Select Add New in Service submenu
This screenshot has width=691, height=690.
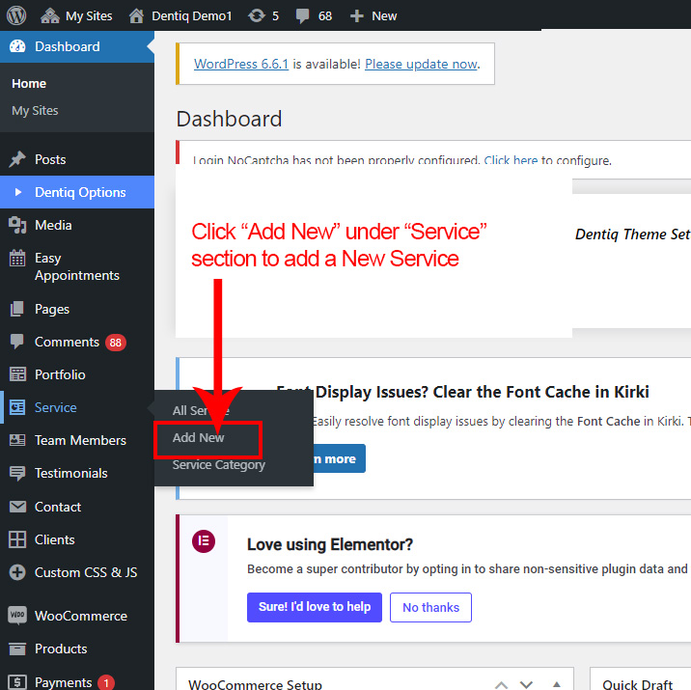pyautogui.click(x=199, y=438)
